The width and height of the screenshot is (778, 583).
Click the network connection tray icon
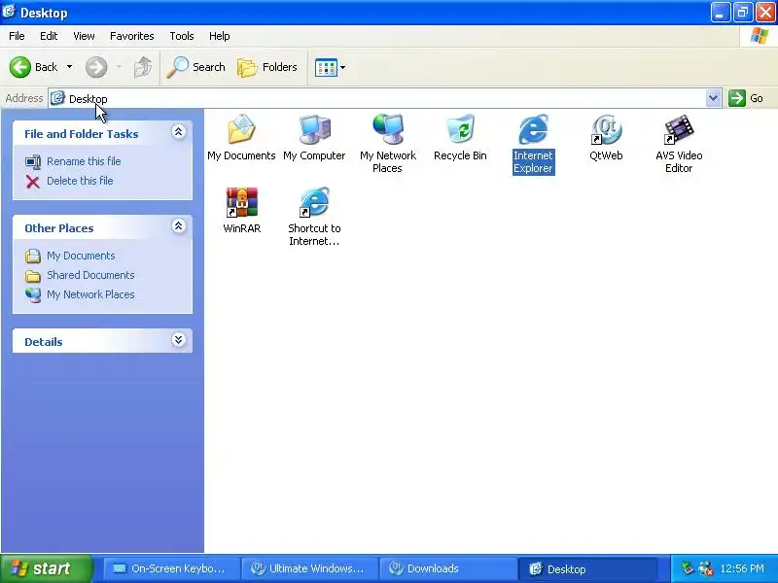point(688,568)
